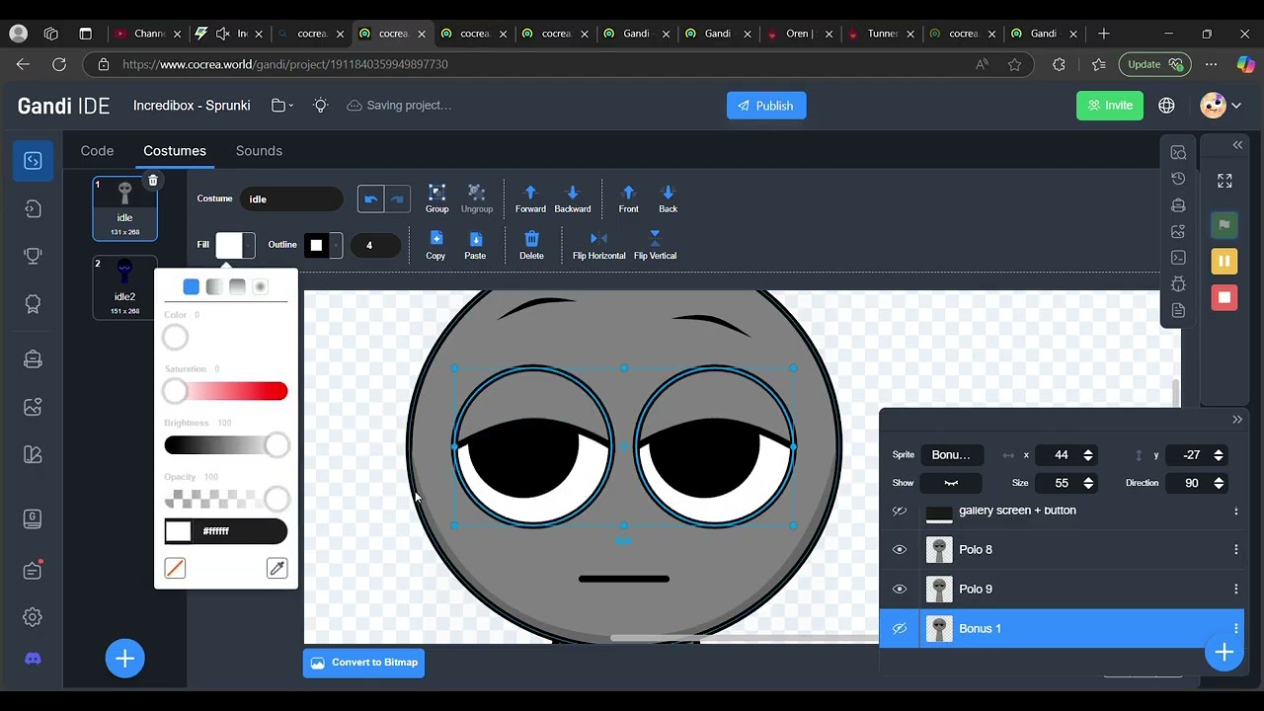1264x711 pixels.
Task: Open settings gear in left sidebar
Action: tap(33, 617)
